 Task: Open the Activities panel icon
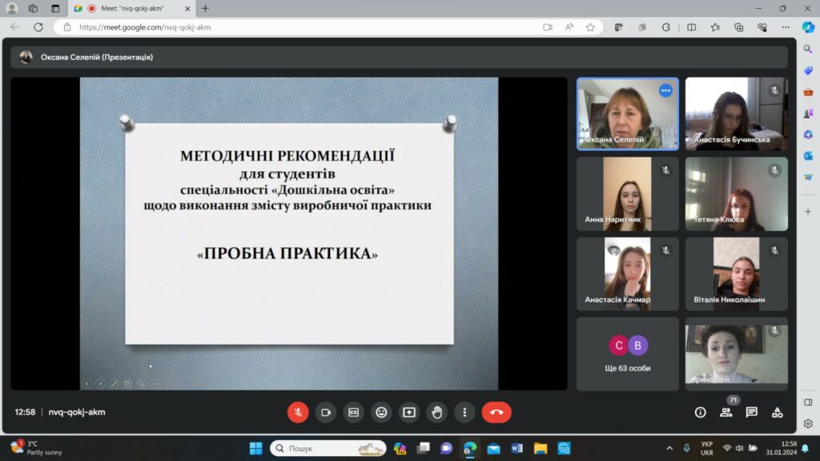point(777,412)
